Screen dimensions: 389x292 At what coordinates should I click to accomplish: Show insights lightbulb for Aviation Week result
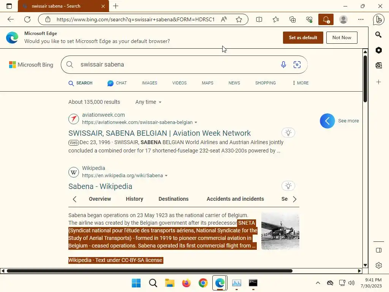click(x=288, y=133)
